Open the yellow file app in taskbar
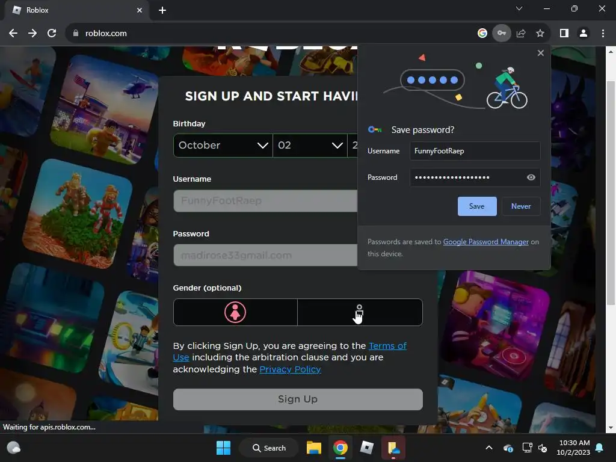 (x=393, y=448)
